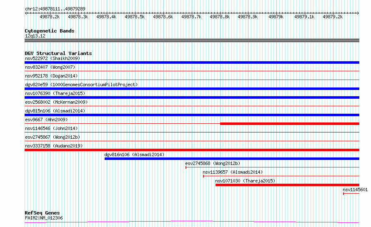
Task: Click the 49879.2k ruler tick label
Action: [333, 17]
